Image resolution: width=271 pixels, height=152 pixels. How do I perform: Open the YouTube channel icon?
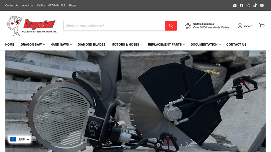coord(262,5)
